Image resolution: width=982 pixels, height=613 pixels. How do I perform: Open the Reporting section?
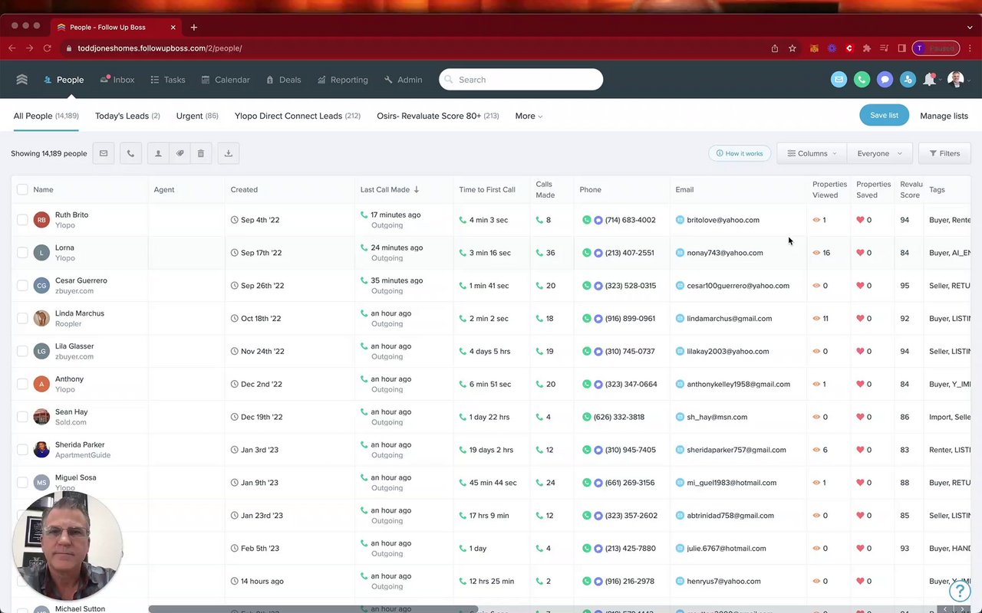(x=342, y=80)
